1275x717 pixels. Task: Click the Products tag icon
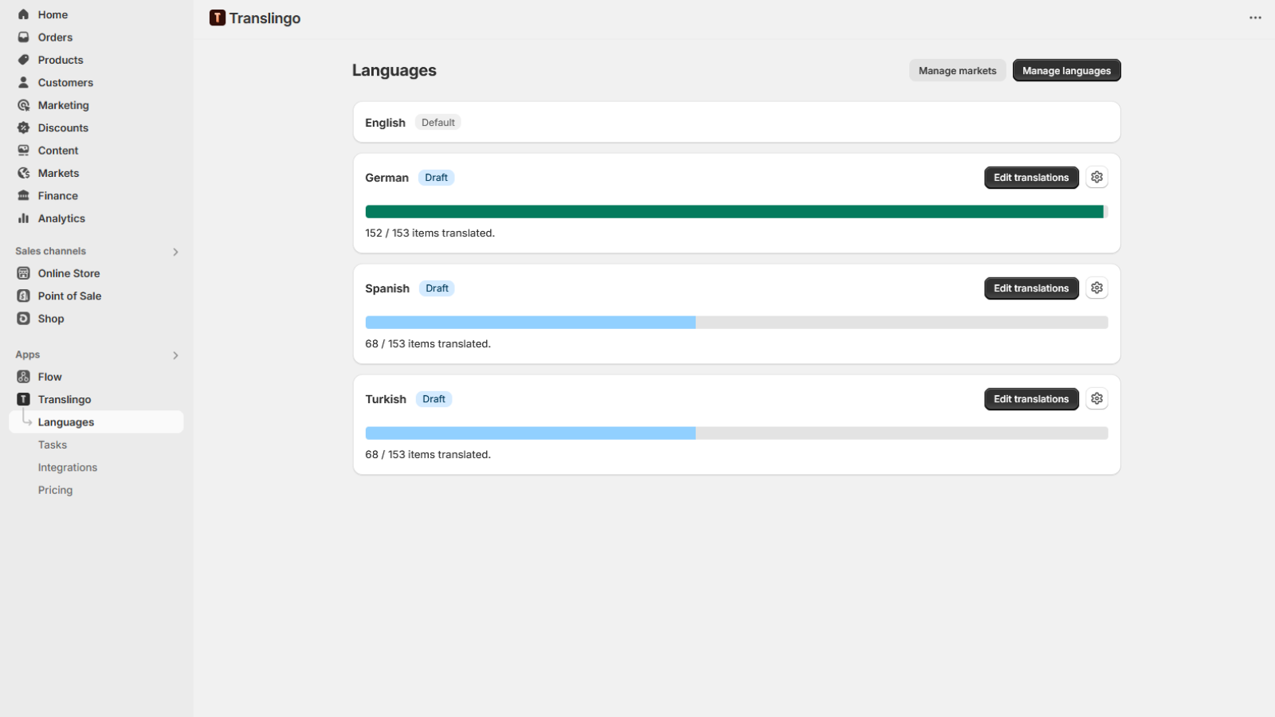[24, 60]
